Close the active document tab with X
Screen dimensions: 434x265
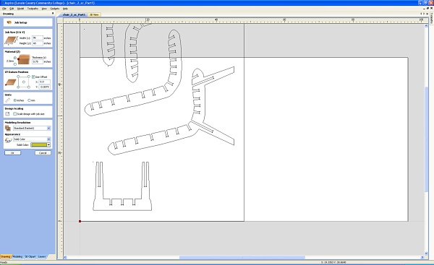tap(427, 14)
